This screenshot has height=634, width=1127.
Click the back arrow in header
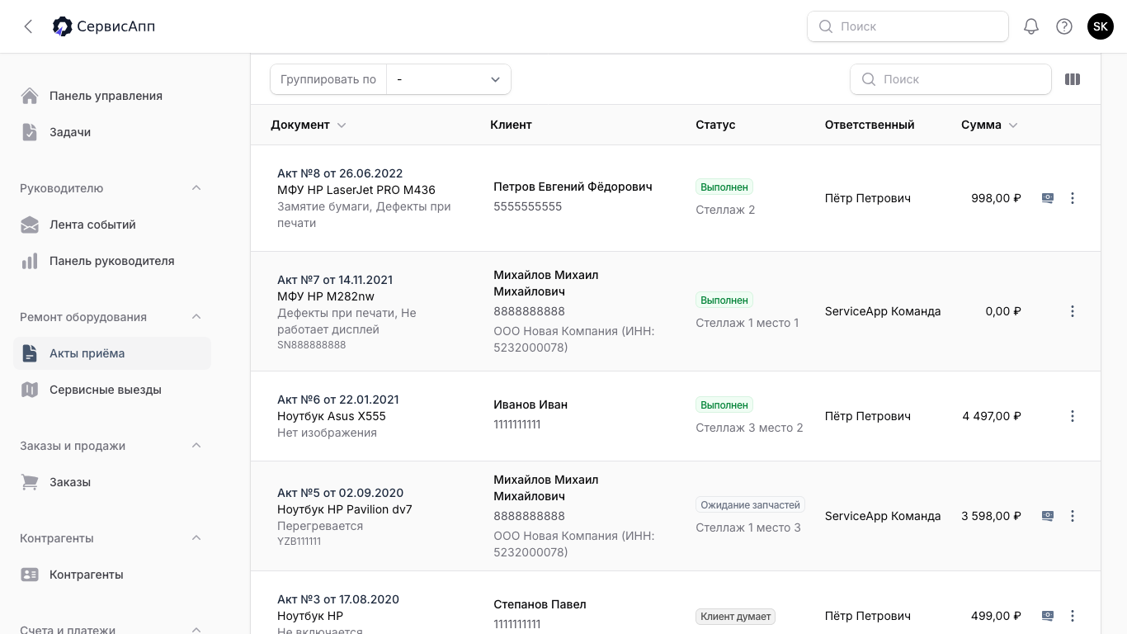(28, 26)
